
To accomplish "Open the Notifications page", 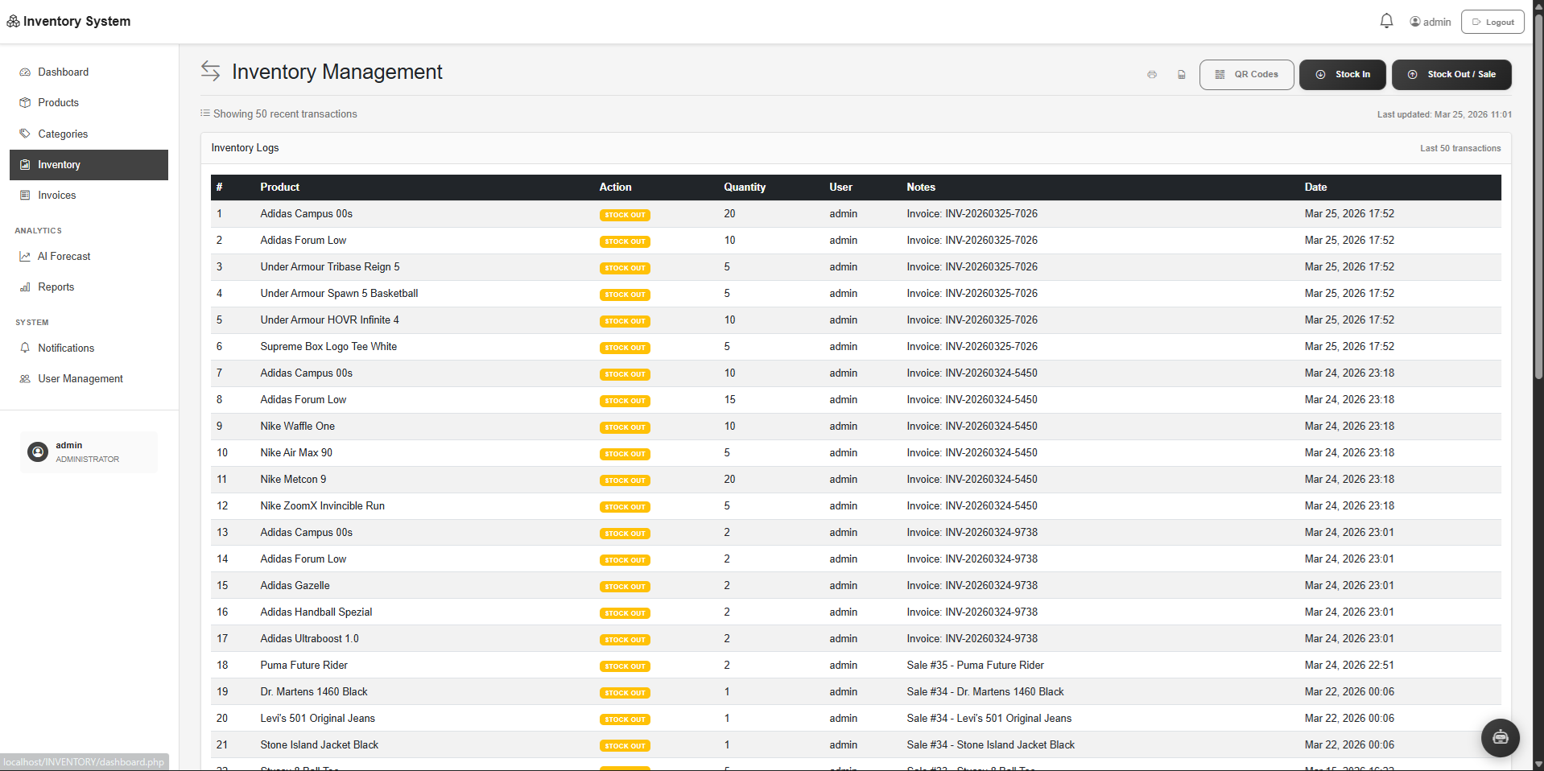I will tap(65, 348).
